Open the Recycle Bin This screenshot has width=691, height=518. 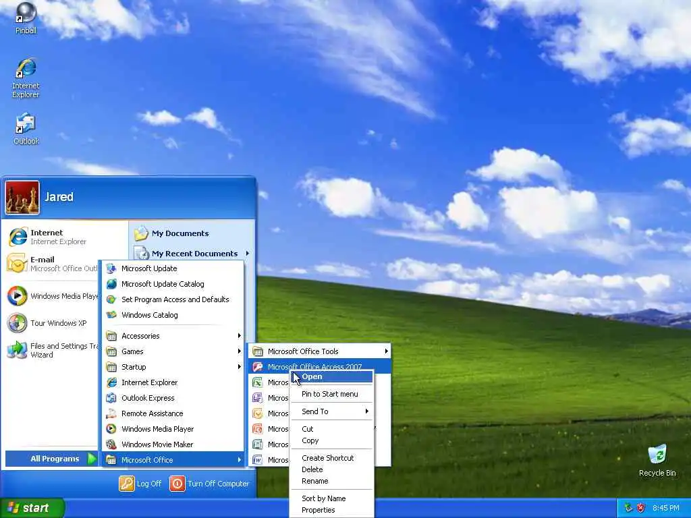coord(657,460)
